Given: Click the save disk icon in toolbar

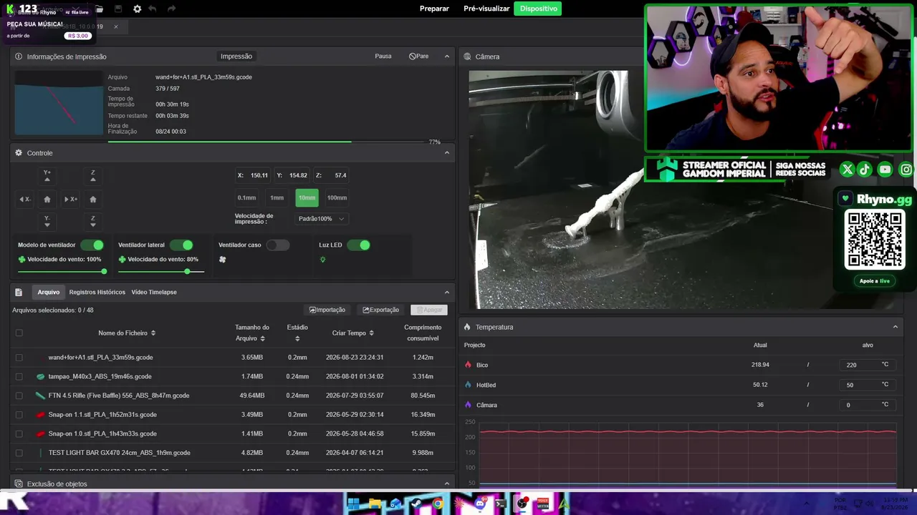Looking at the screenshot, I should [x=118, y=9].
